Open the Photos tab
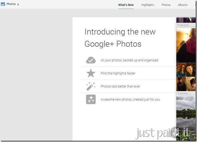Image resolution: width=197 pixels, height=142 pixels. [166, 5]
